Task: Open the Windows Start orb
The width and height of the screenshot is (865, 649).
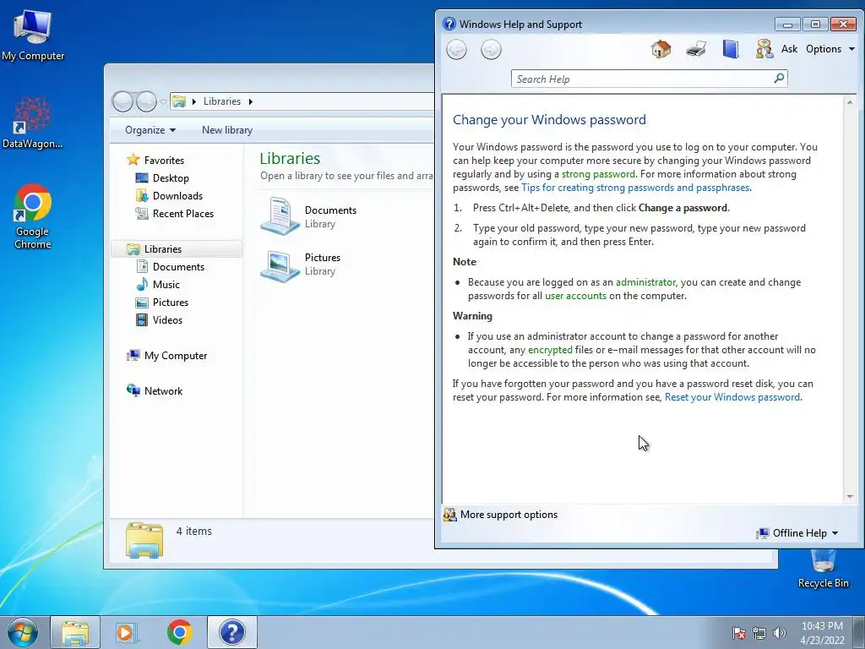Action: pos(23,632)
